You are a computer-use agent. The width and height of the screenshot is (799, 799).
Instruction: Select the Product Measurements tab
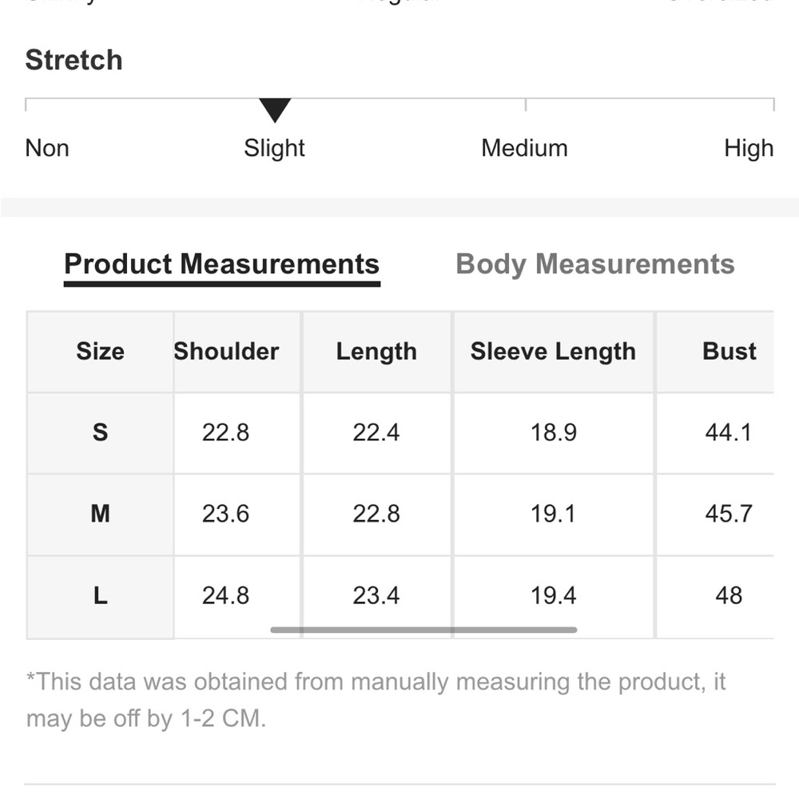tap(221, 264)
